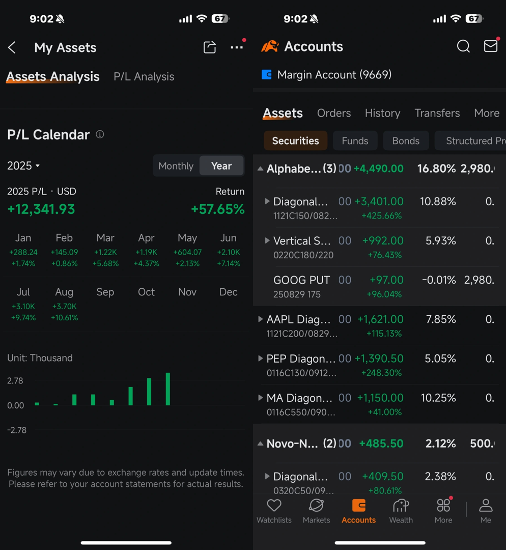Tap the Mar +1.22K calendar cell
The width and height of the screenshot is (506, 550).
(x=105, y=251)
